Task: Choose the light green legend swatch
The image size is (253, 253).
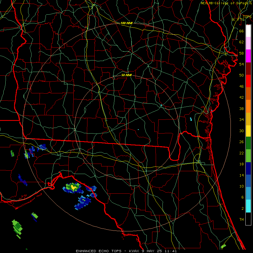Action: pos(248,156)
